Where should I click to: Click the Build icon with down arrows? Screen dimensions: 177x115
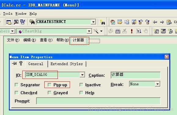click(118, 31)
